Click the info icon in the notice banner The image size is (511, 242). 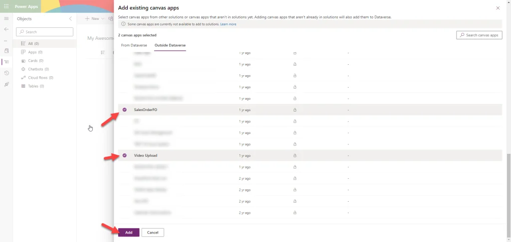tap(123, 24)
